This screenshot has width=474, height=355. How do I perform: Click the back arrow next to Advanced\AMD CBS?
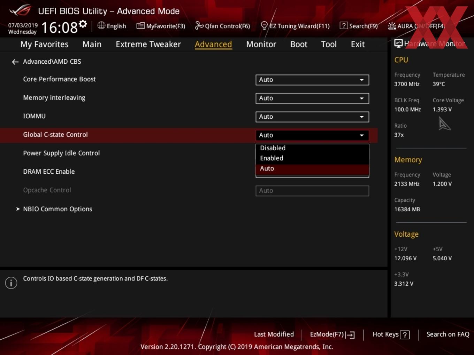click(15, 62)
